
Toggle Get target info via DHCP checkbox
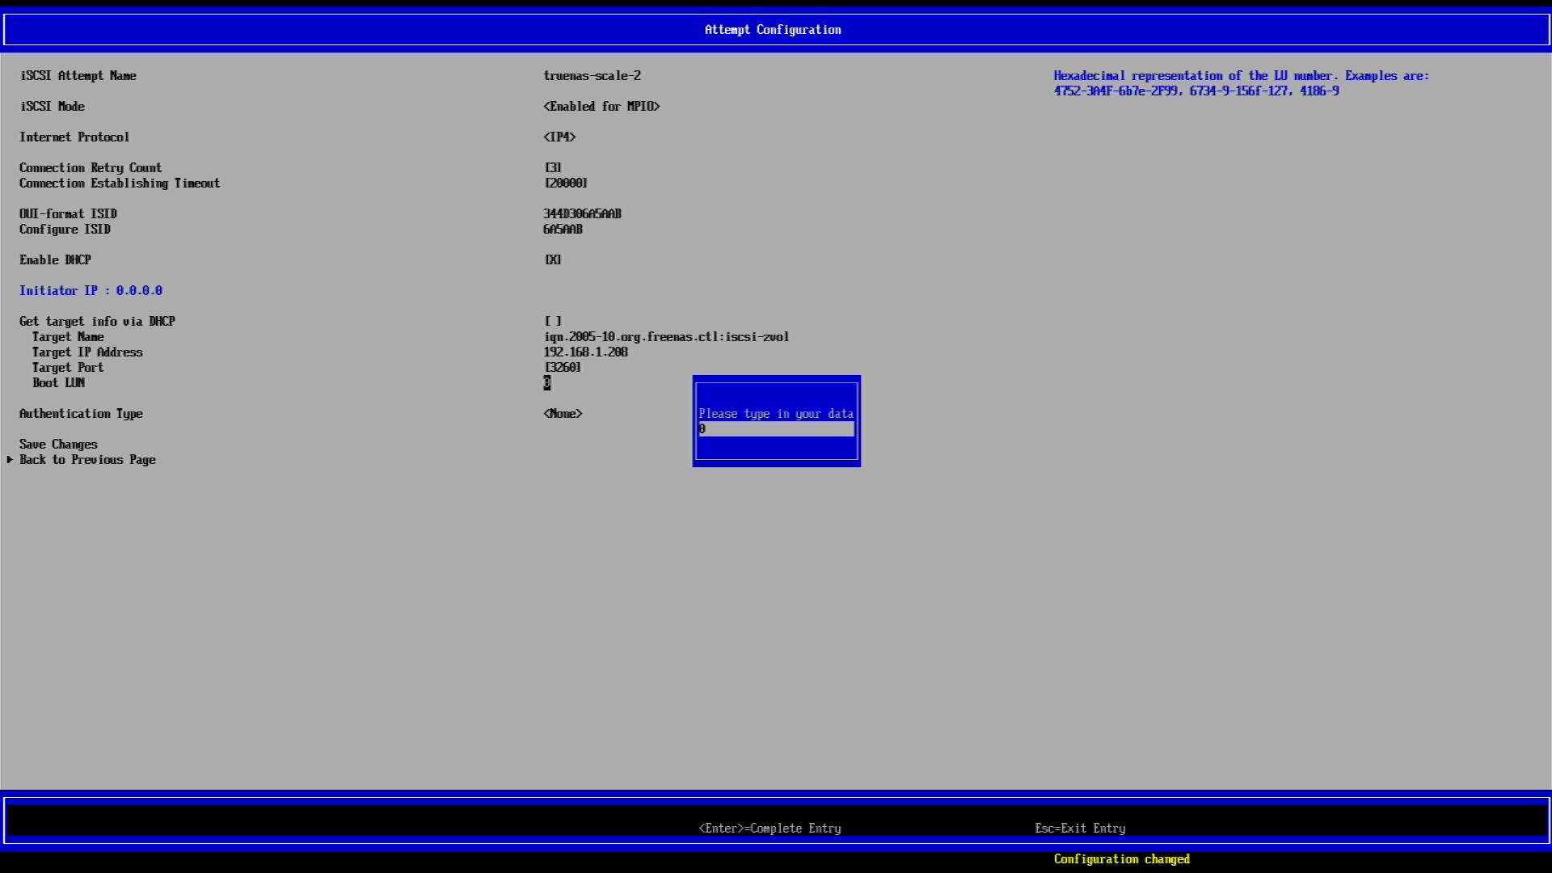coord(553,321)
